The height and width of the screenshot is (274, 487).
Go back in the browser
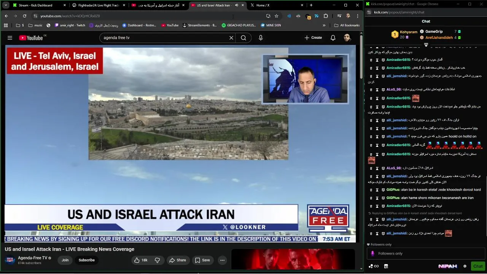[6, 16]
